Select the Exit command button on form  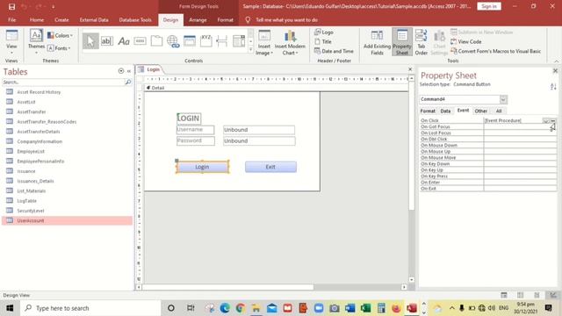pos(270,167)
